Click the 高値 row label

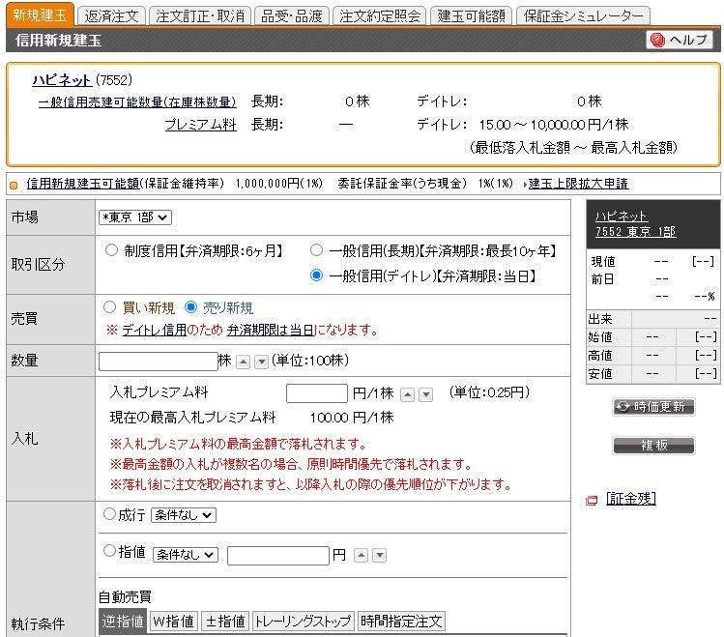pyautogui.click(x=600, y=356)
